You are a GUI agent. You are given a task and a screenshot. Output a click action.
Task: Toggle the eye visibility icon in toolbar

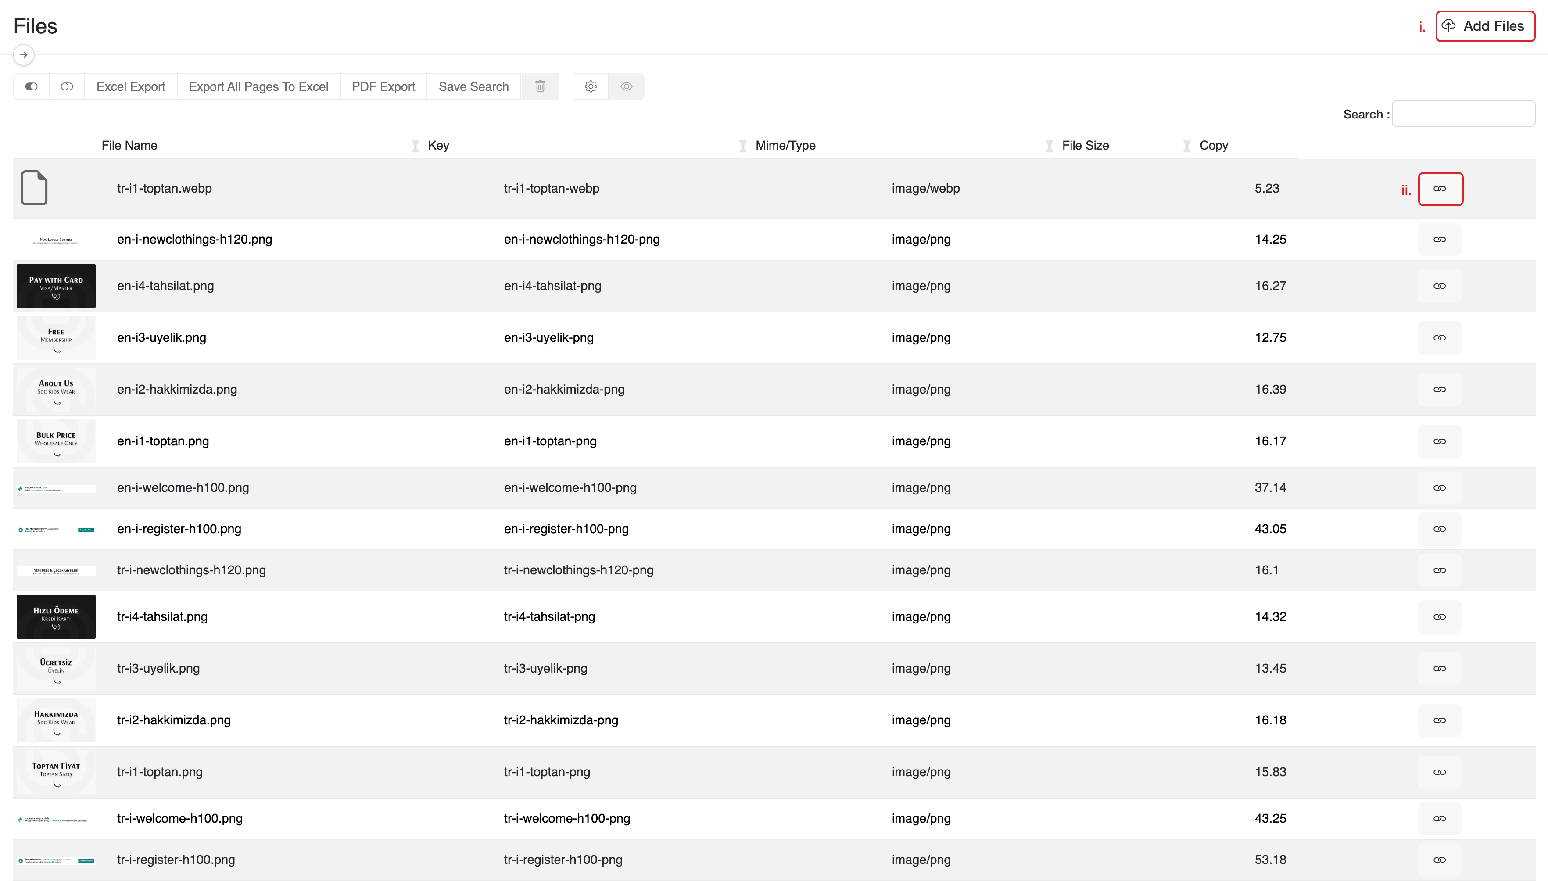[626, 86]
